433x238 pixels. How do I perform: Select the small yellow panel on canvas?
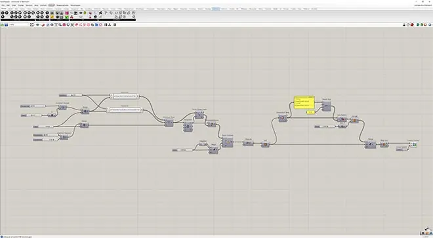[x=310, y=112]
